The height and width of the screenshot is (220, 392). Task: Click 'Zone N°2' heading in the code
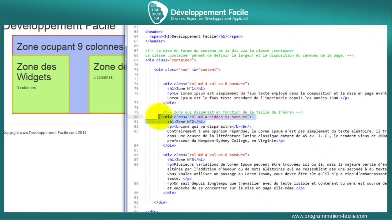pos(185,122)
